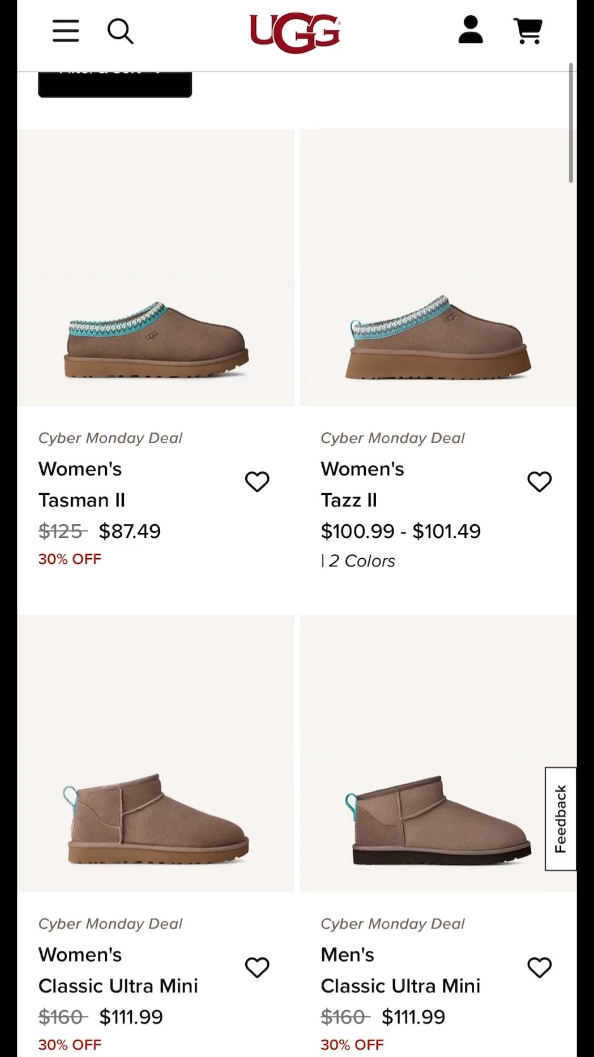Click the page scrollbar thumb

(x=571, y=122)
